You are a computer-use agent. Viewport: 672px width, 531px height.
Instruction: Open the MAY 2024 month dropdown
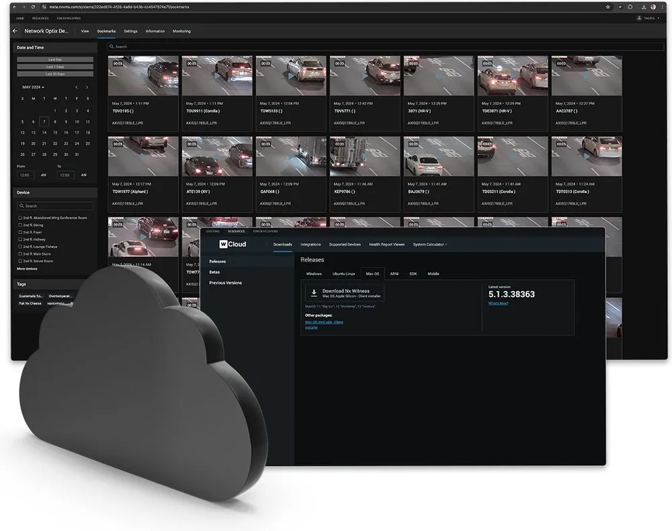[x=33, y=87]
